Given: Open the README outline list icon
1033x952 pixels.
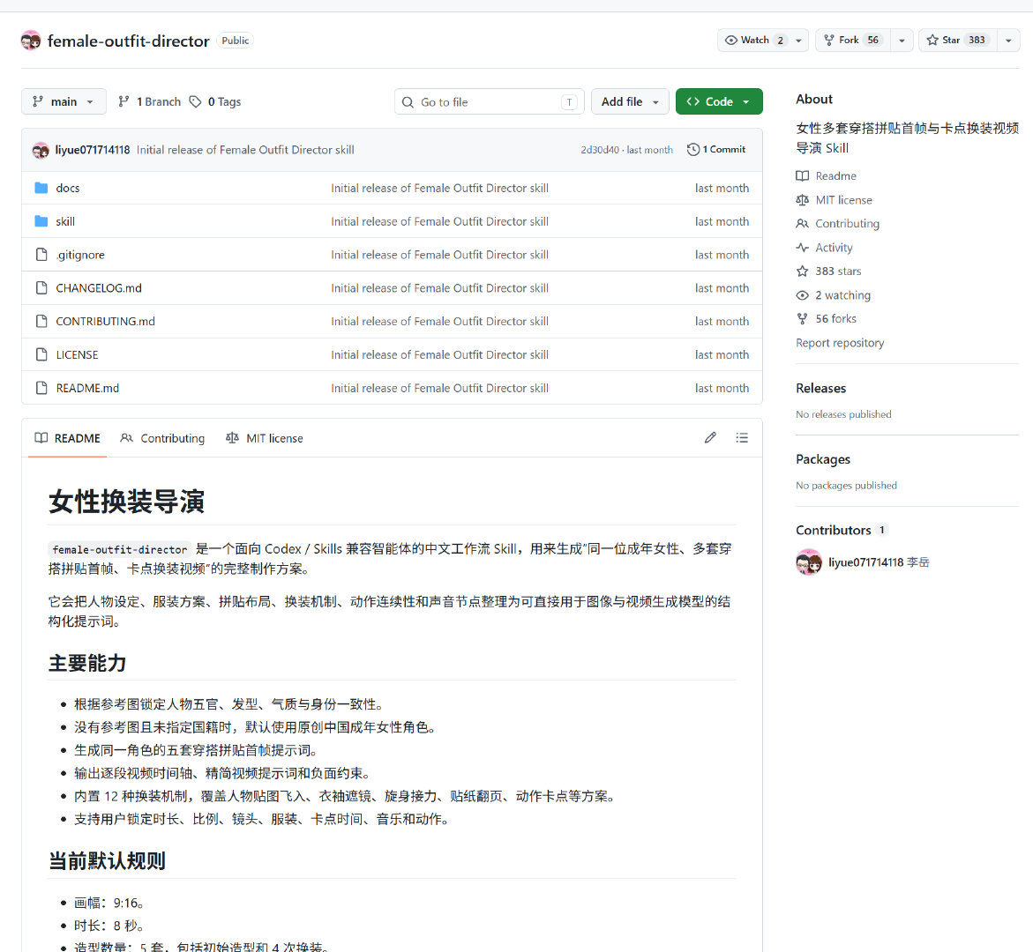Looking at the screenshot, I should (742, 438).
